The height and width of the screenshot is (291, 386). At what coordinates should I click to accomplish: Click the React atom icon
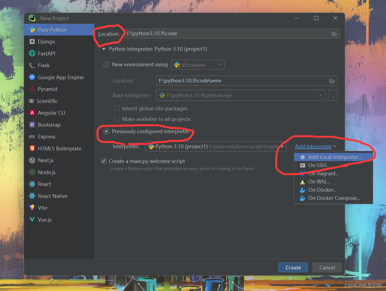(x=32, y=184)
